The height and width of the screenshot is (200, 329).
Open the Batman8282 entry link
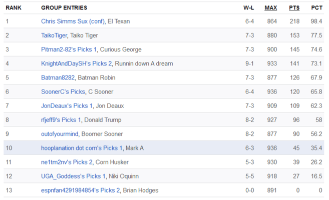tap(58, 77)
